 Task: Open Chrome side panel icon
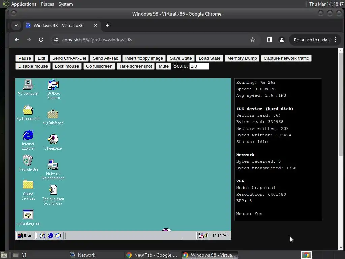(x=270, y=40)
